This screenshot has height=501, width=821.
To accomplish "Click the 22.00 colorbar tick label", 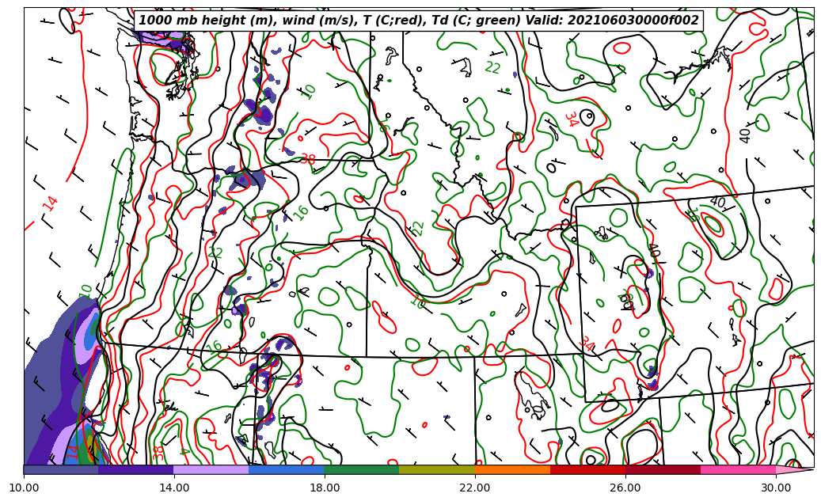I will pos(475,488).
